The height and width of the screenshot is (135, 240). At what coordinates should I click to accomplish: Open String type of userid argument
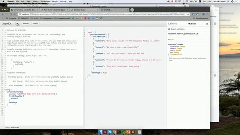point(178,50)
